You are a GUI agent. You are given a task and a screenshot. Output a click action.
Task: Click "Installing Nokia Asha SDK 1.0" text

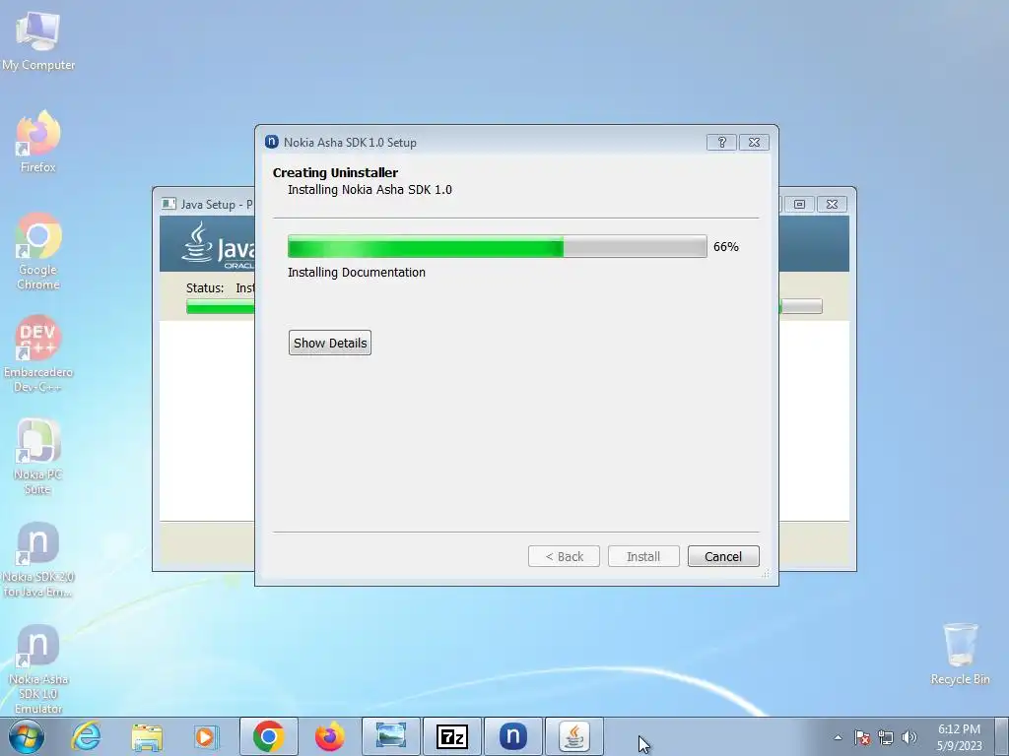370,190
